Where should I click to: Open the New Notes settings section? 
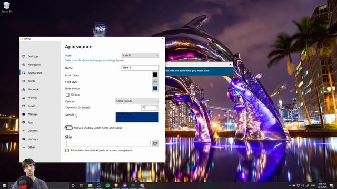tap(34, 65)
